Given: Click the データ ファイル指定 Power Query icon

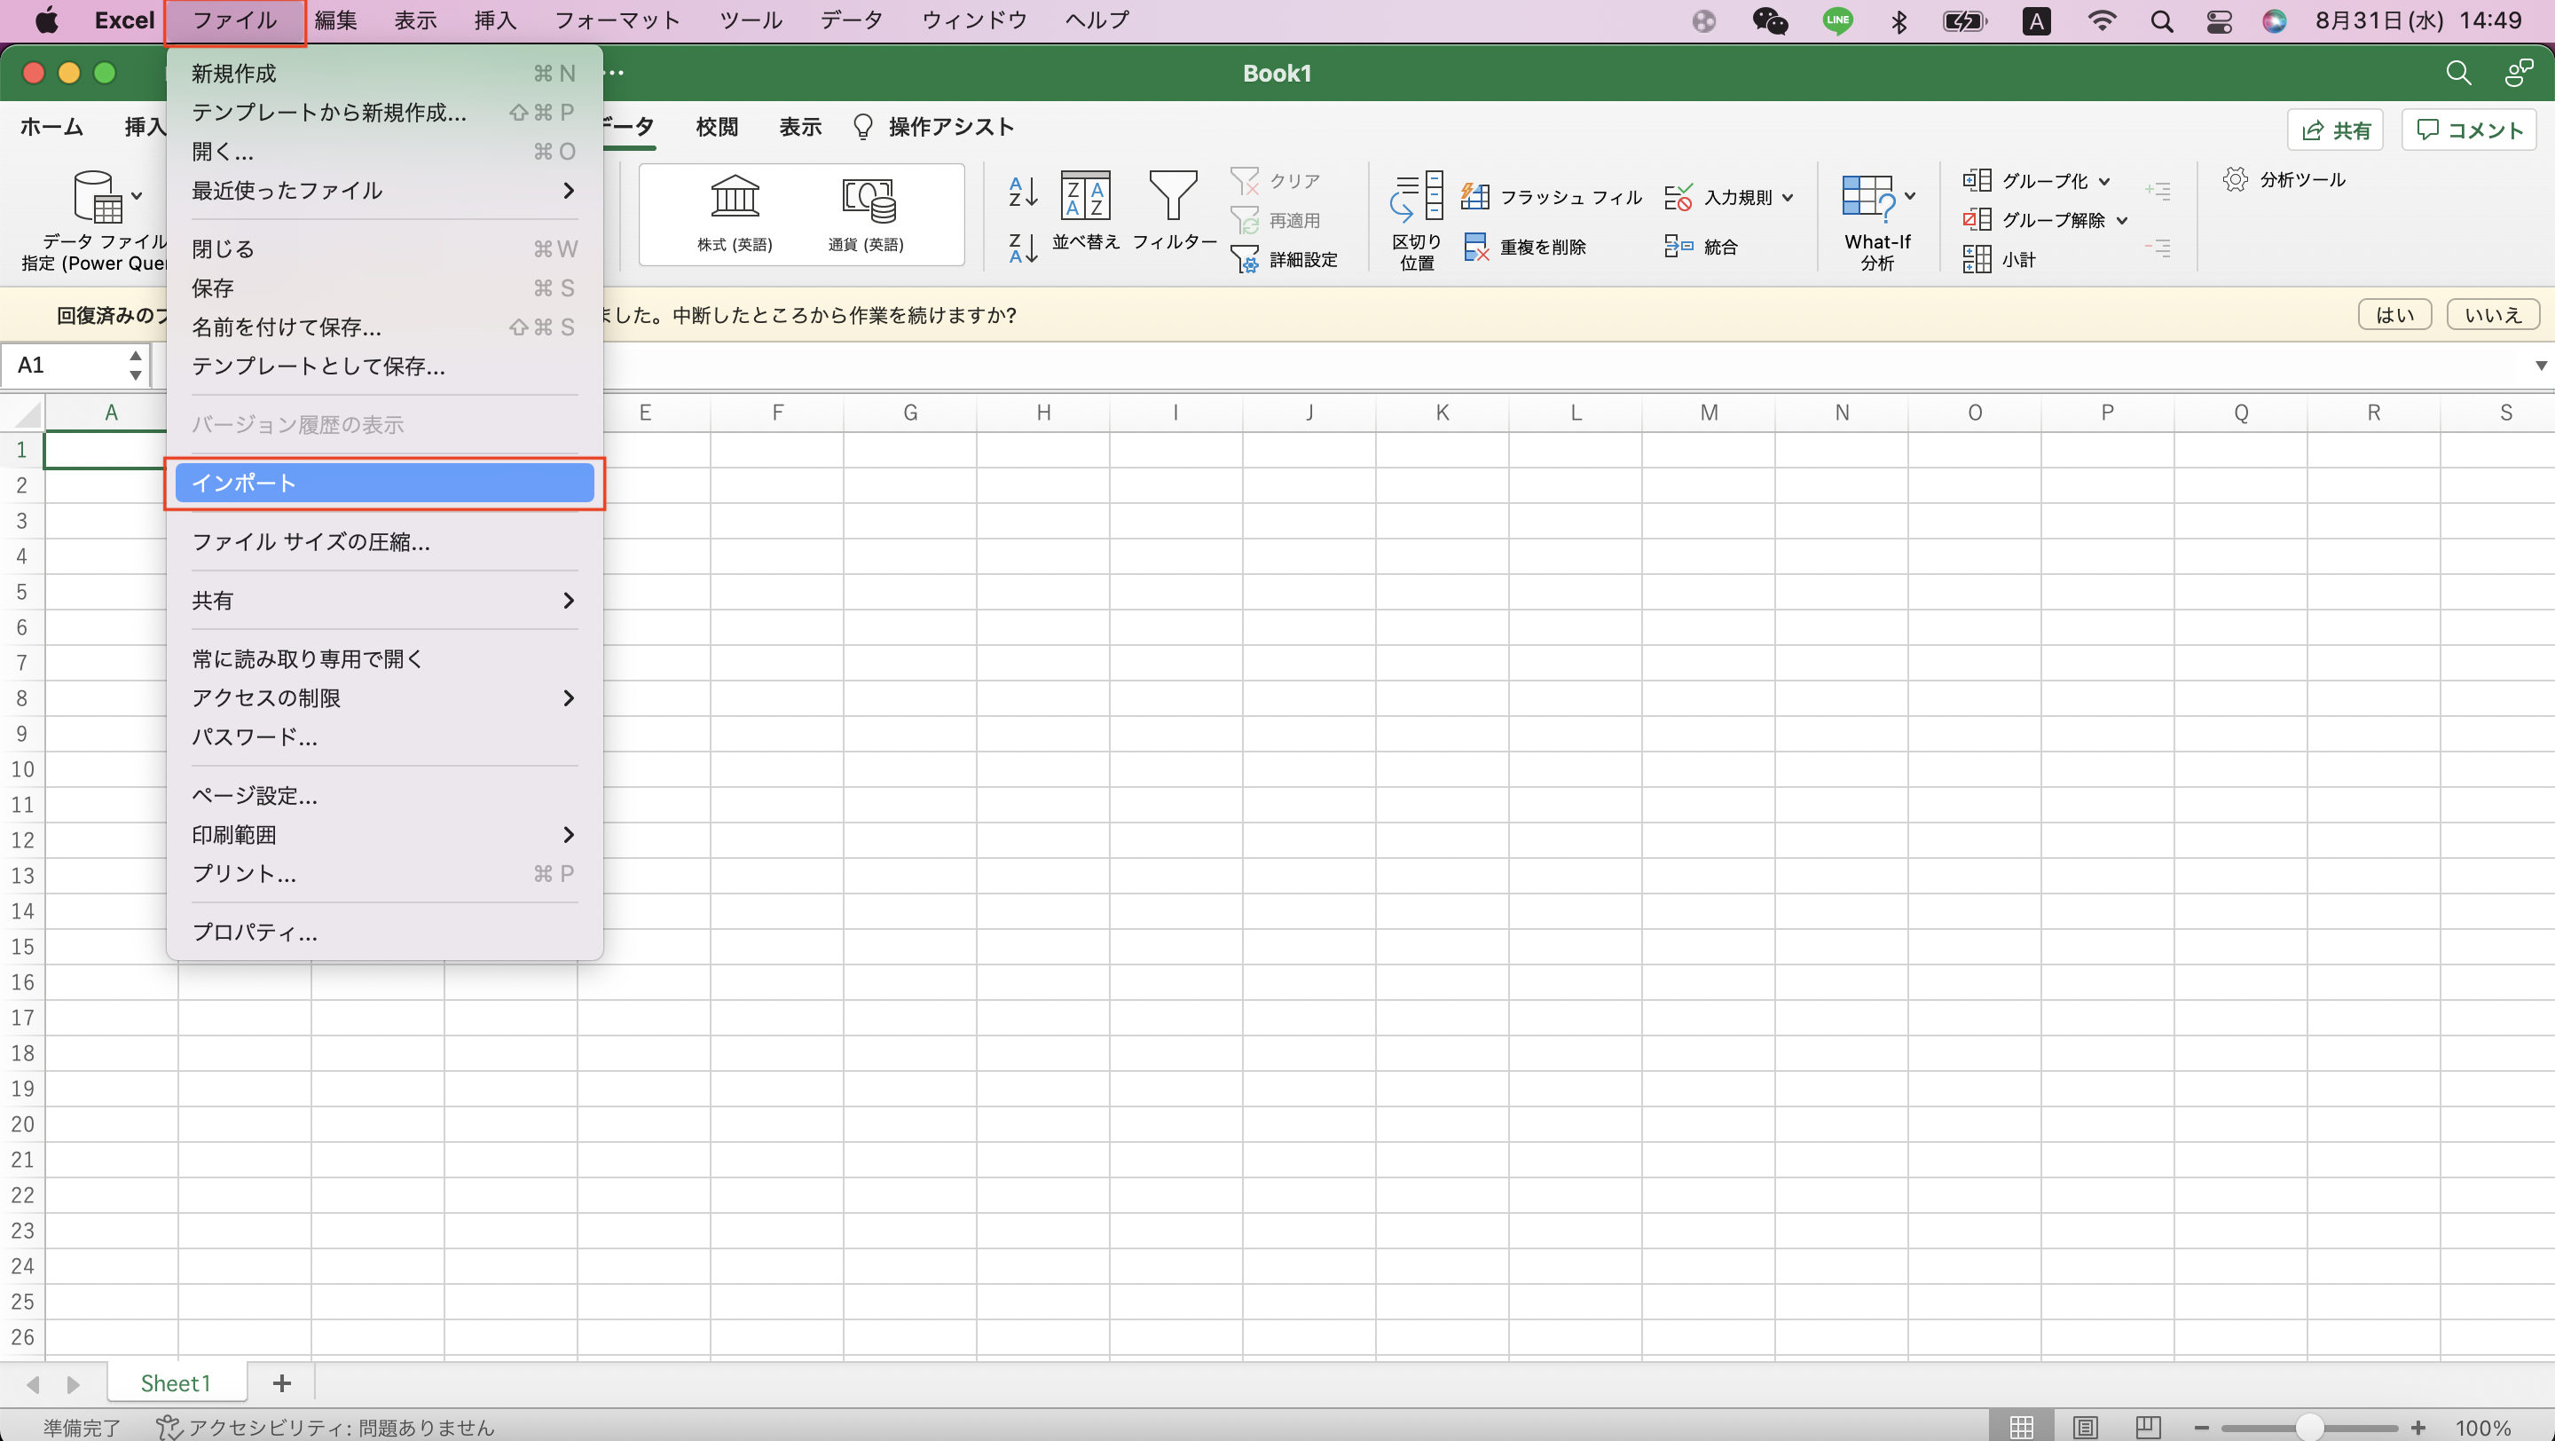Looking at the screenshot, I should (x=98, y=196).
